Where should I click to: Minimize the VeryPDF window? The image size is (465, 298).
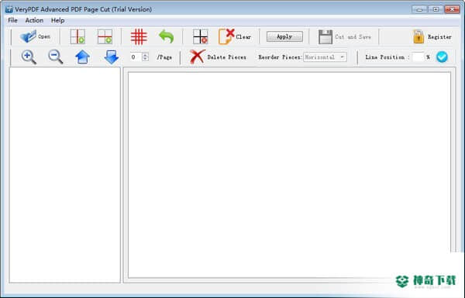pos(419,9)
